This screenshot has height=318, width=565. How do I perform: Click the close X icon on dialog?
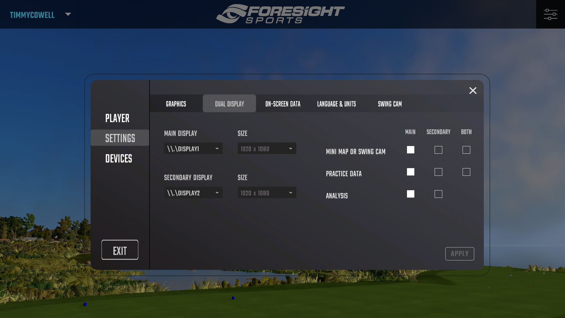tap(473, 90)
